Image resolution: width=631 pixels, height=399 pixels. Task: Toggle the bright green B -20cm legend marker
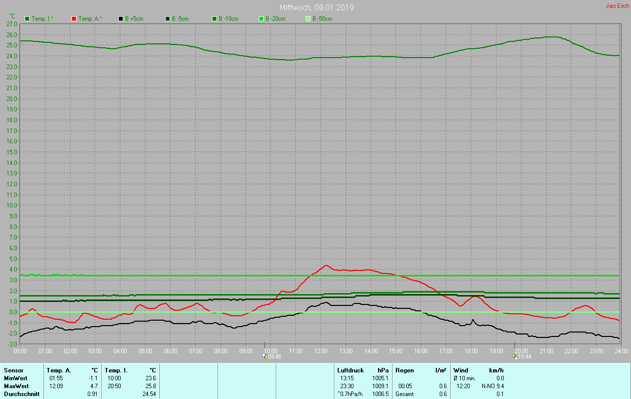[x=261, y=19]
